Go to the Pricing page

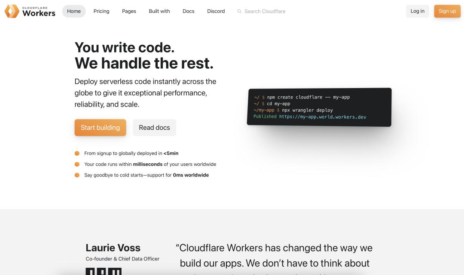coord(101,11)
